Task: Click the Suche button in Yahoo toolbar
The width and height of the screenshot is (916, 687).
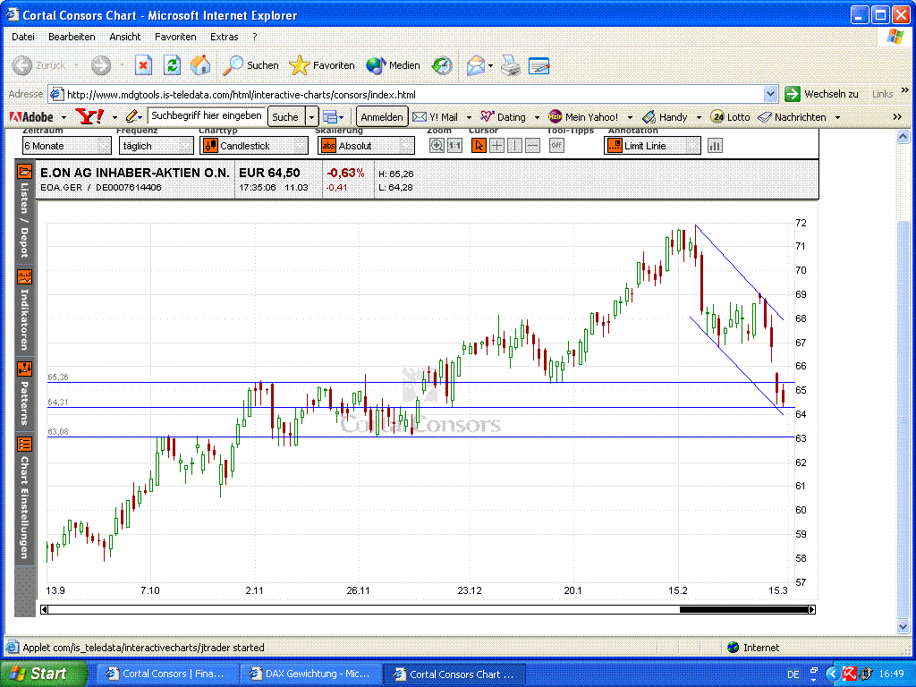Action: coord(285,117)
